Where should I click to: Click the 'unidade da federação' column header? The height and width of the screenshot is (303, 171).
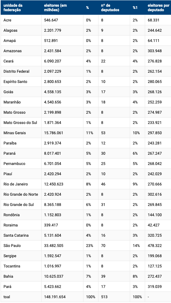coord(13,8)
